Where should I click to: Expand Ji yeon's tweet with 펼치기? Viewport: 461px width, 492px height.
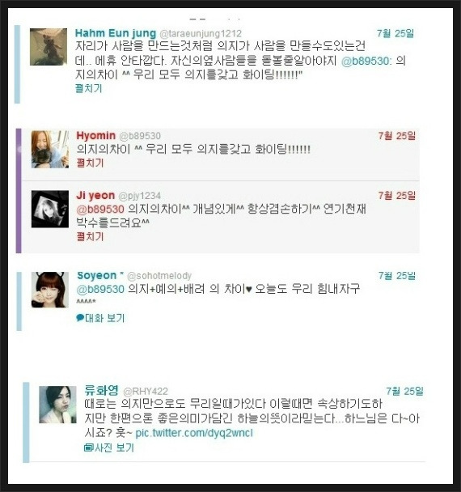point(90,236)
